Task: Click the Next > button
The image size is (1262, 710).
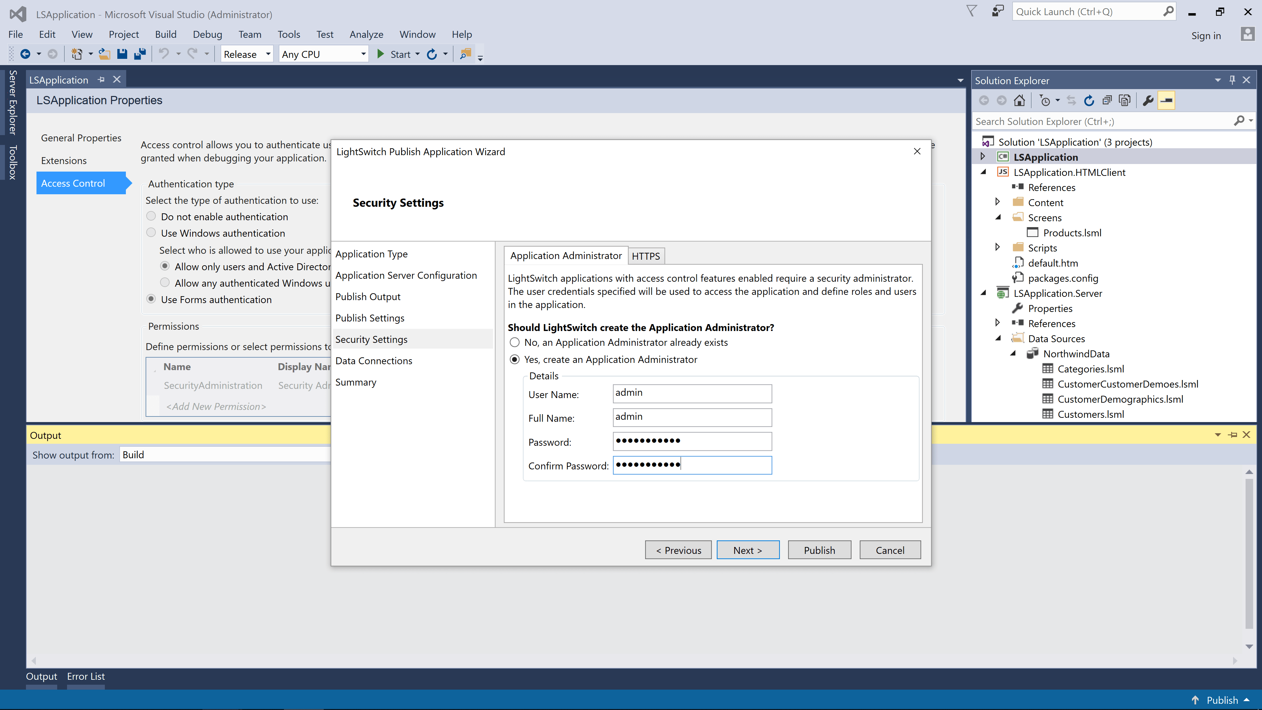Action: [748, 550]
